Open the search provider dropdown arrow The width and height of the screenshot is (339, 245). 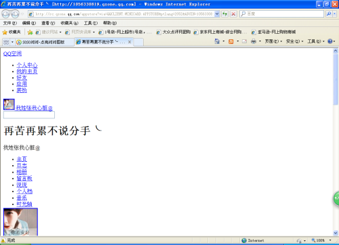(335, 14)
